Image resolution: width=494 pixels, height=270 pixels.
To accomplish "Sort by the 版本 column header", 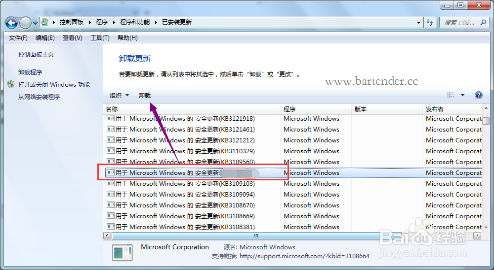I will click(x=387, y=109).
